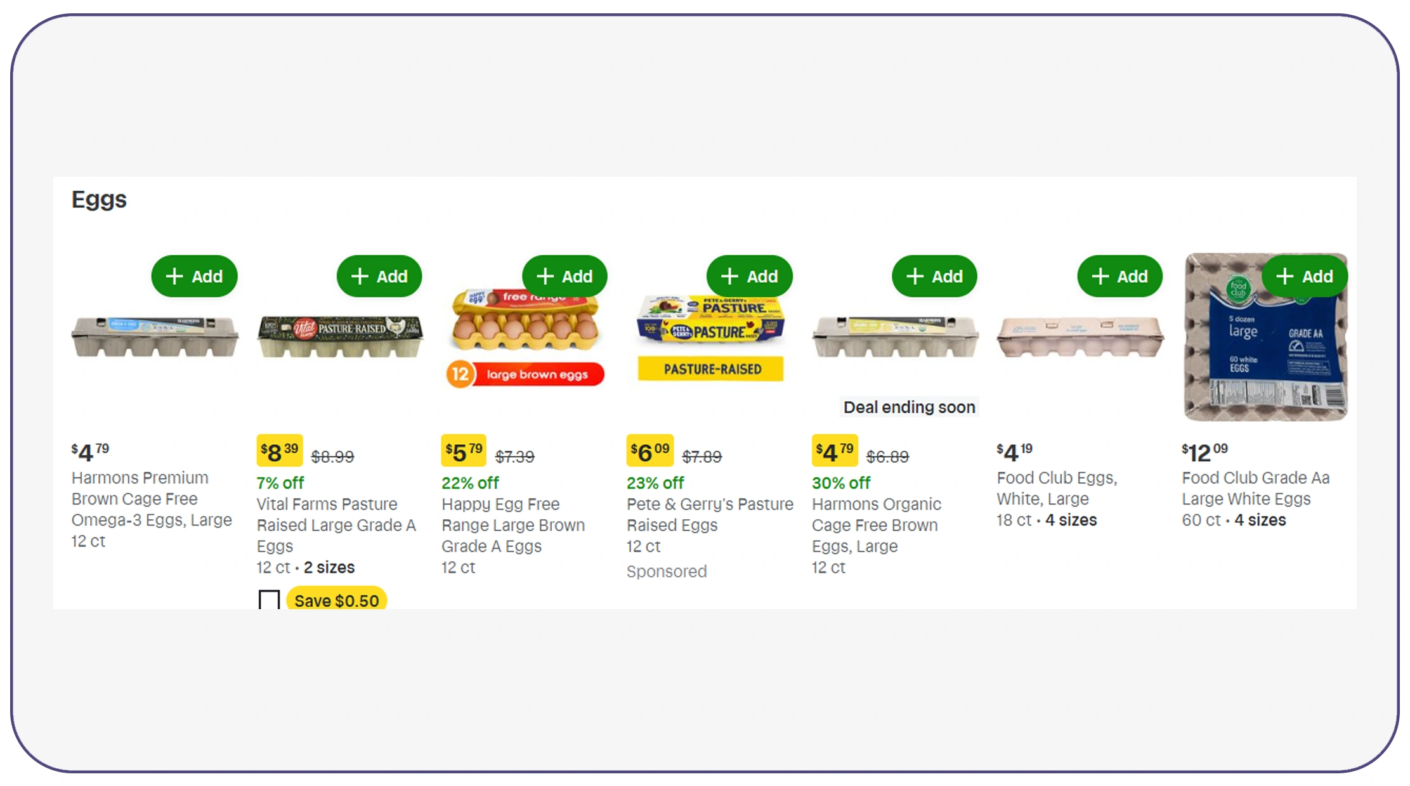Open Happy Egg Free Range product title
The image size is (1410, 786).
pyautogui.click(x=512, y=525)
